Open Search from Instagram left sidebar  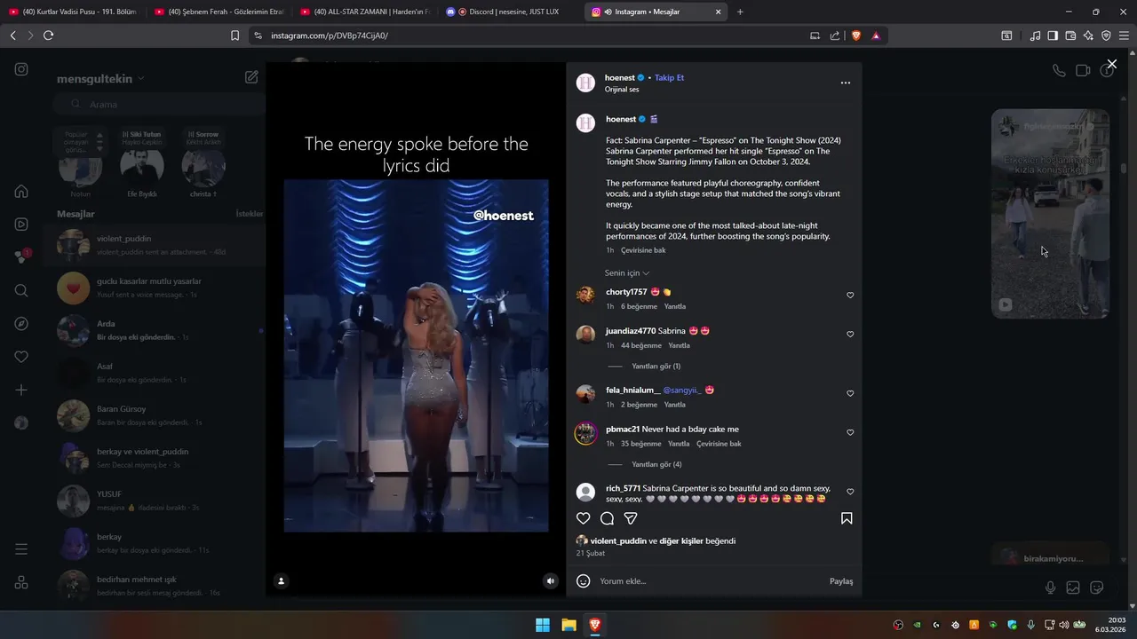point(21,290)
